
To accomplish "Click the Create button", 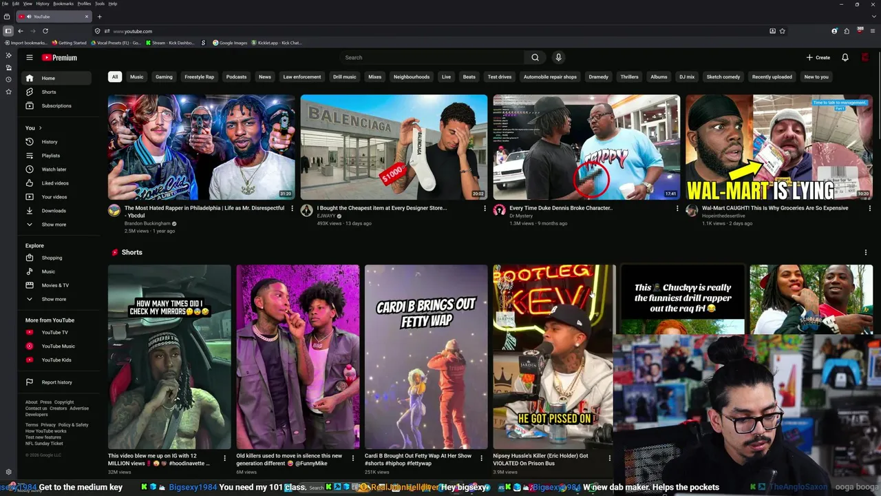I will (x=818, y=58).
